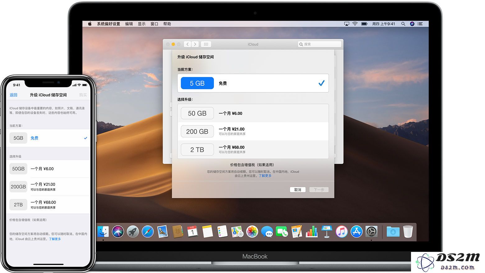The width and height of the screenshot is (485, 273).
Task: Show all preferences grid button
Action: (x=206, y=44)
